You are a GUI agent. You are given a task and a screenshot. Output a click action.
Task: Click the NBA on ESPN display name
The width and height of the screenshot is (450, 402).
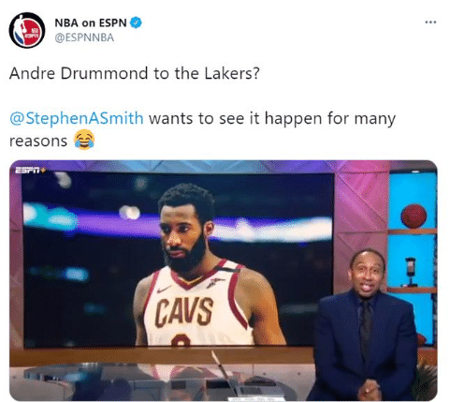point(91,22)
